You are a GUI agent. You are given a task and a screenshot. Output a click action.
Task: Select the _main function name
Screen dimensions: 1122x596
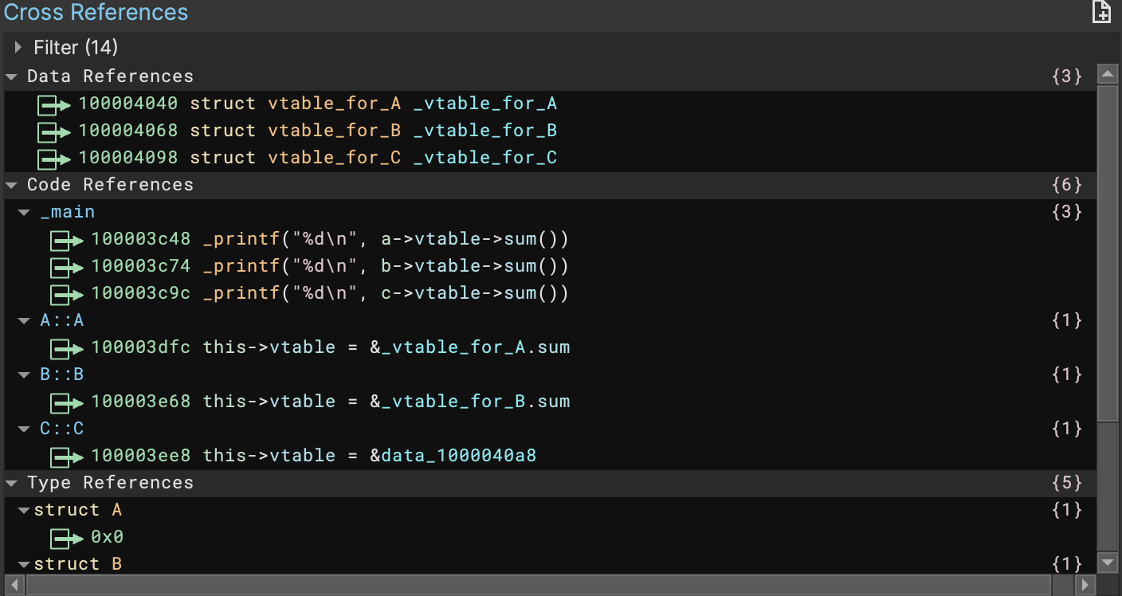point(68,212)
